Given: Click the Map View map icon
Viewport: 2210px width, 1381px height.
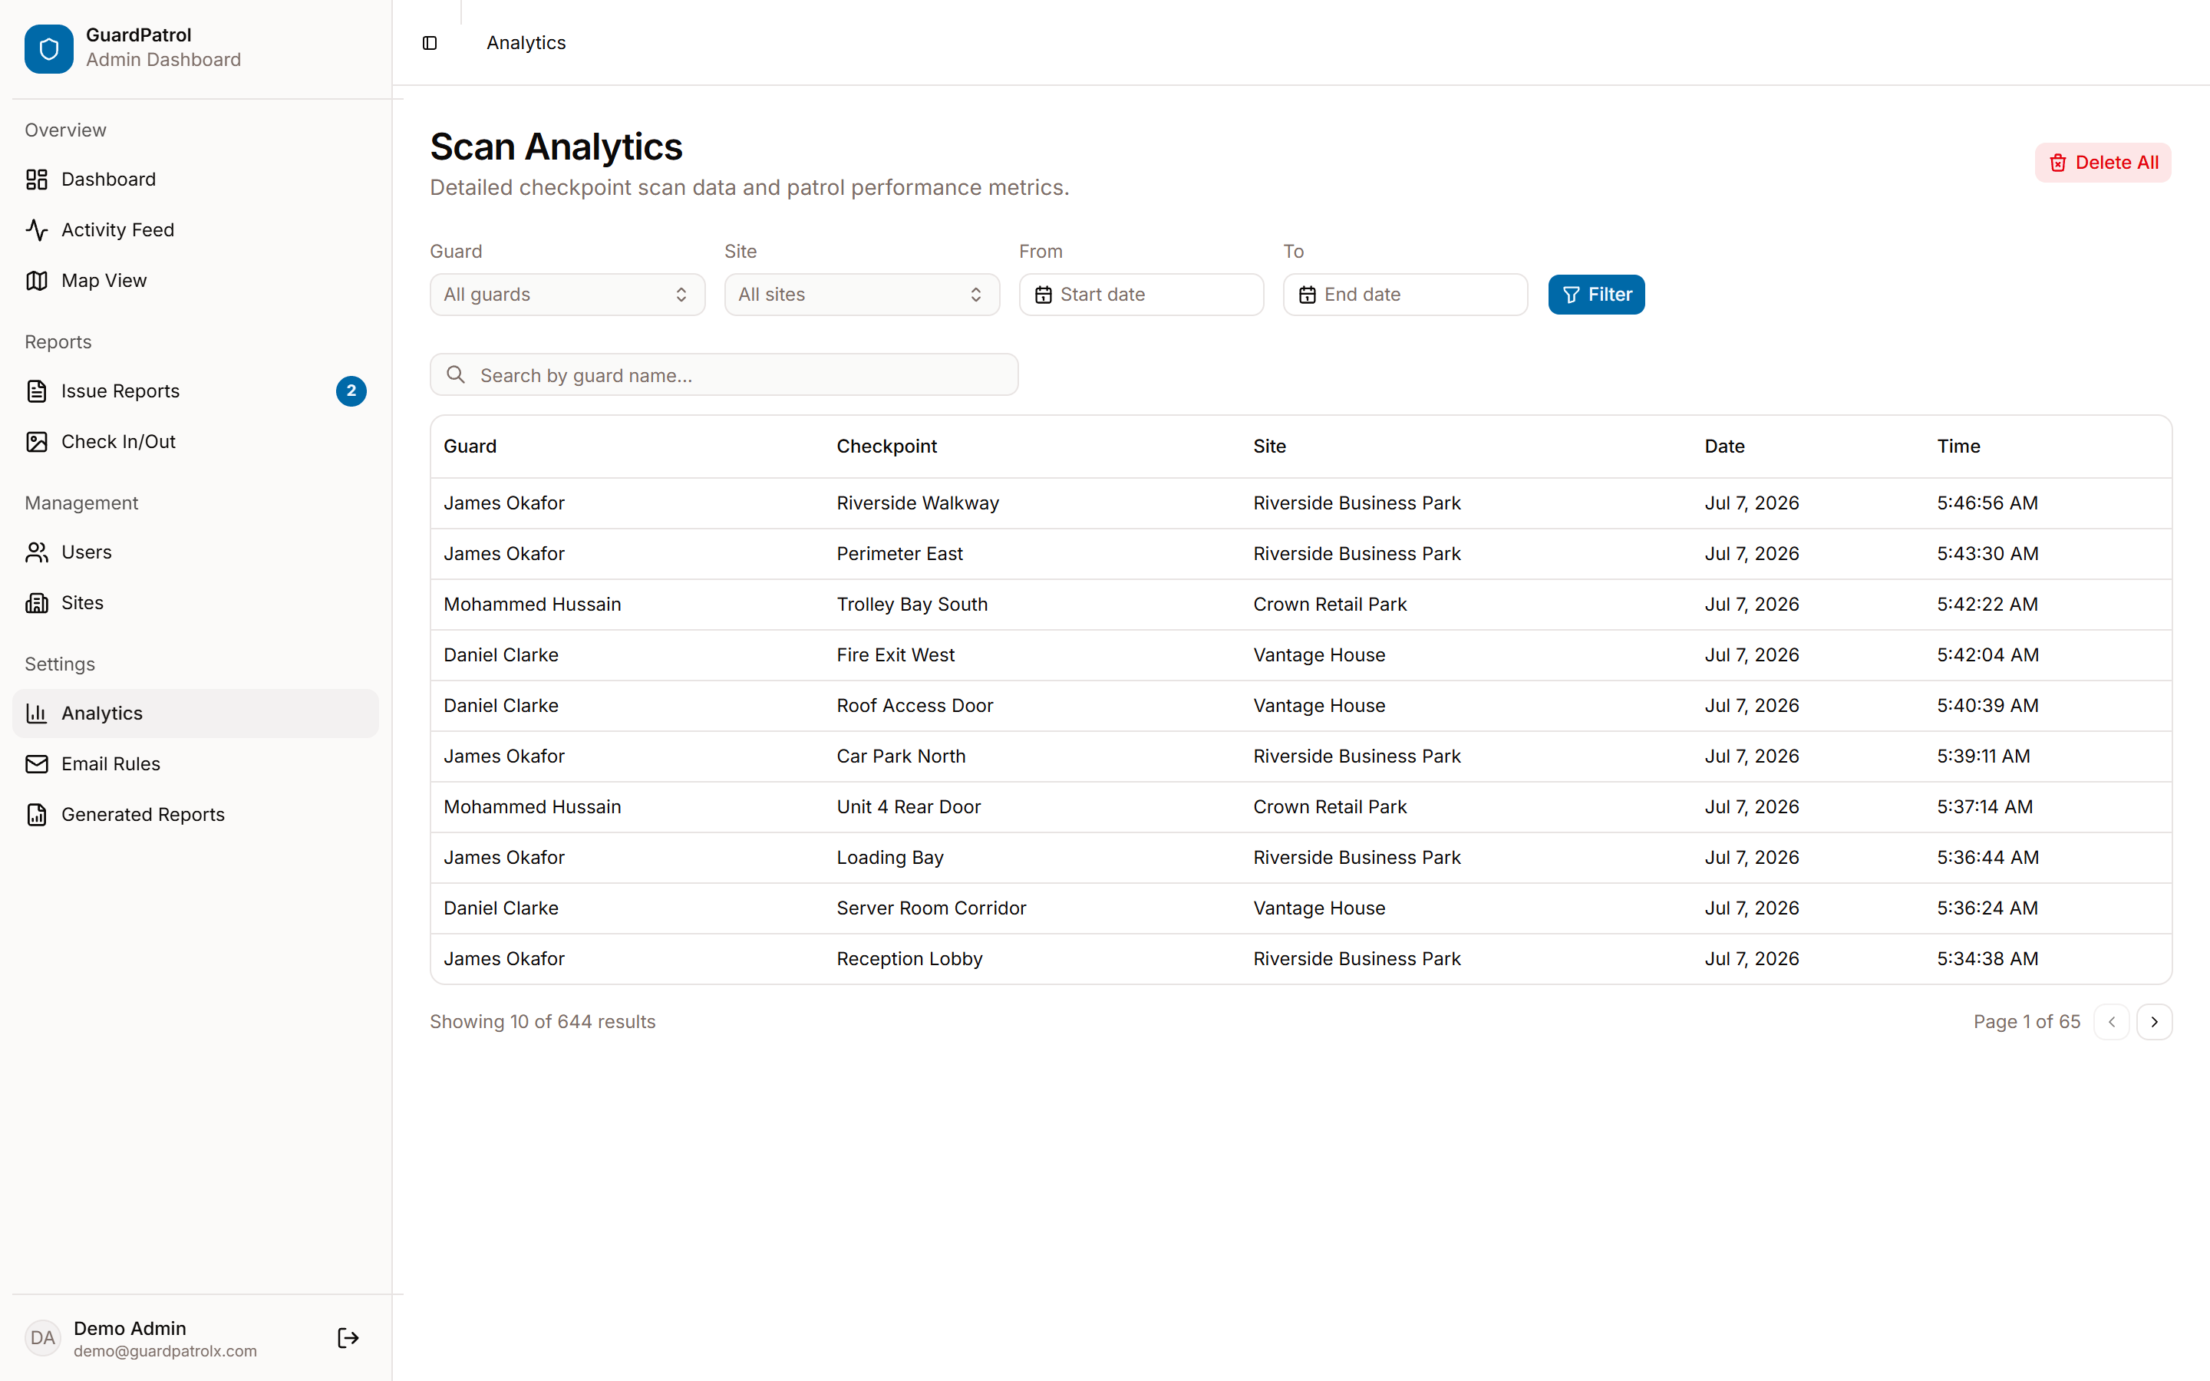Looking at the screenshot, I should click(x=37, y=280).
